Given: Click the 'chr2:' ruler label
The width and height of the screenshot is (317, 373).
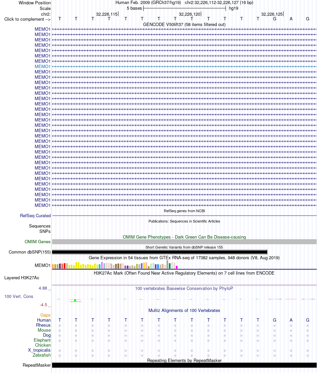Looking at the screenshot, I should [46, 14].
